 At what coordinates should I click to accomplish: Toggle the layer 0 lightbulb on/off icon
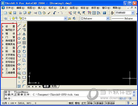pyautogui.click(x=10, y=18)
